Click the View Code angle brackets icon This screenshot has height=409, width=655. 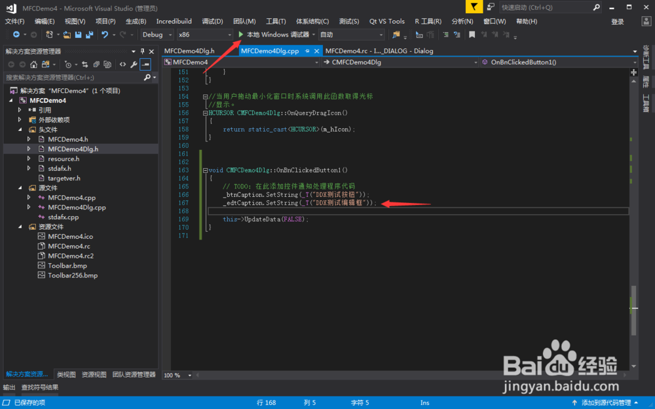tap(122, 64)
